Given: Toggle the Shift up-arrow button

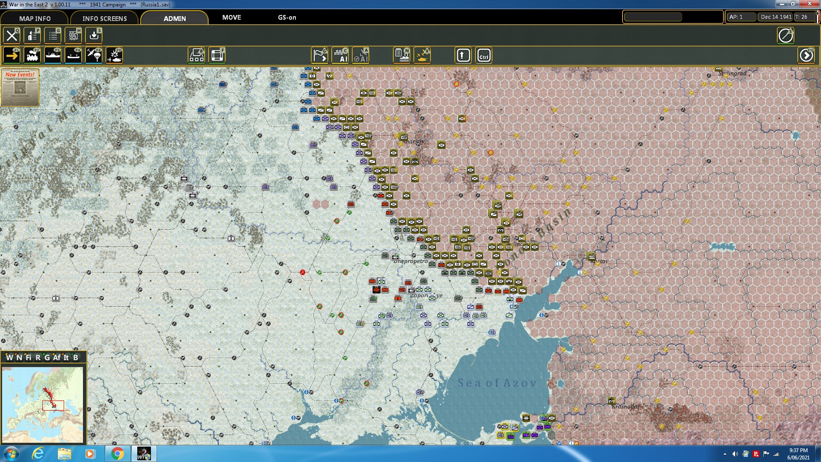Looking at the screenshot, I should (x=463, y=56).
